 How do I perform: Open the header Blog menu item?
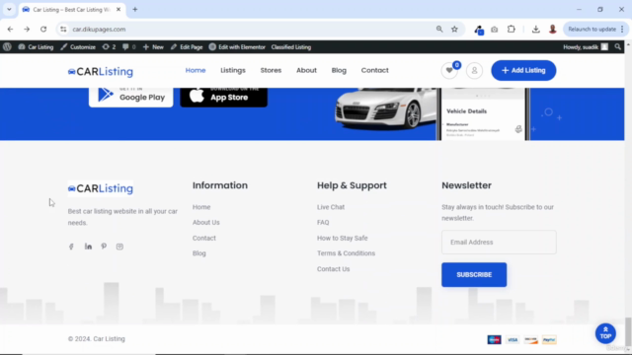339,70
